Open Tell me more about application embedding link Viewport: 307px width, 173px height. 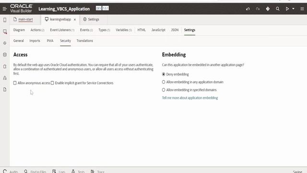point(190,98)
